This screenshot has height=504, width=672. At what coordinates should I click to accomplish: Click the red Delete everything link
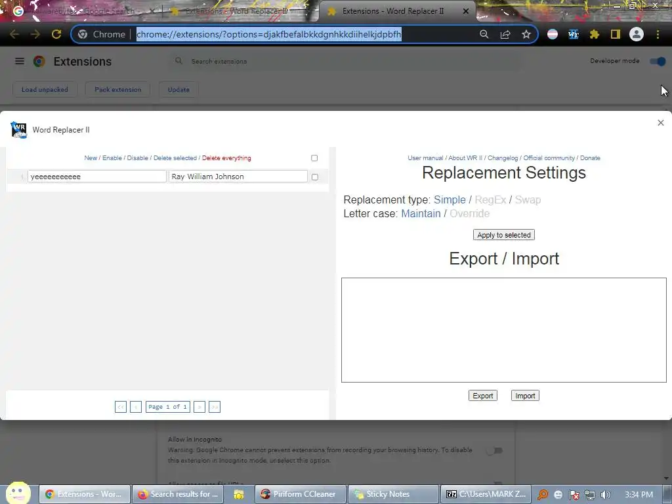tap(226, 158)
